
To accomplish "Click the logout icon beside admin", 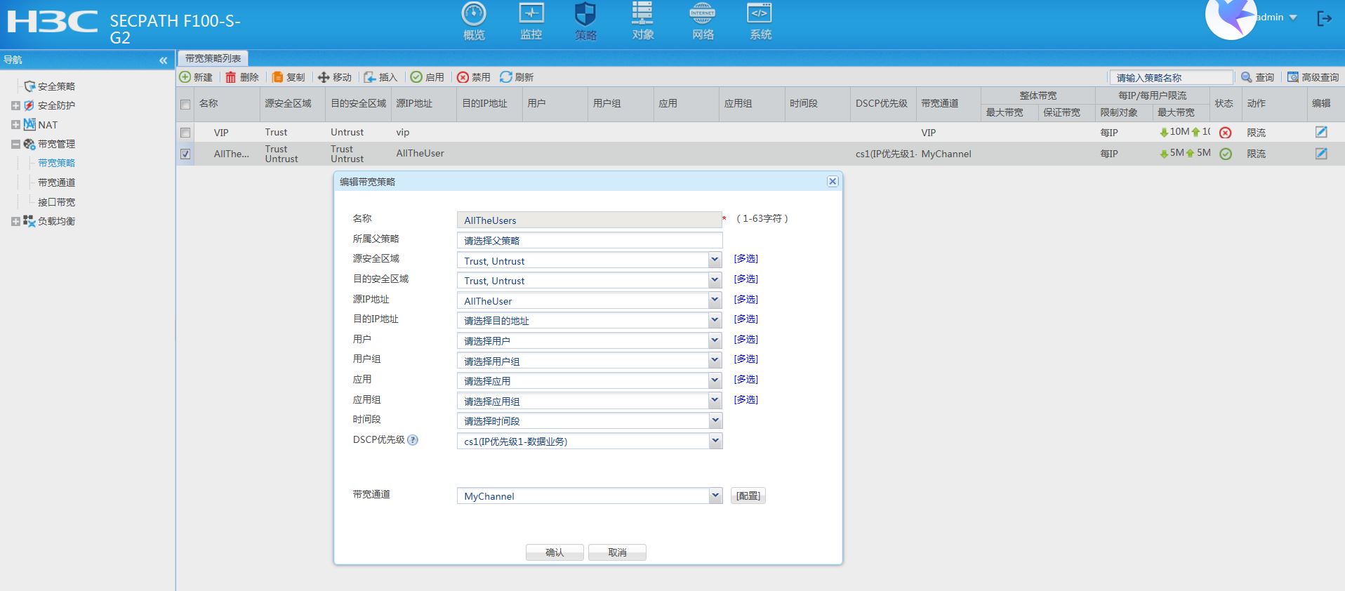I will click(x=1324, y=19).
